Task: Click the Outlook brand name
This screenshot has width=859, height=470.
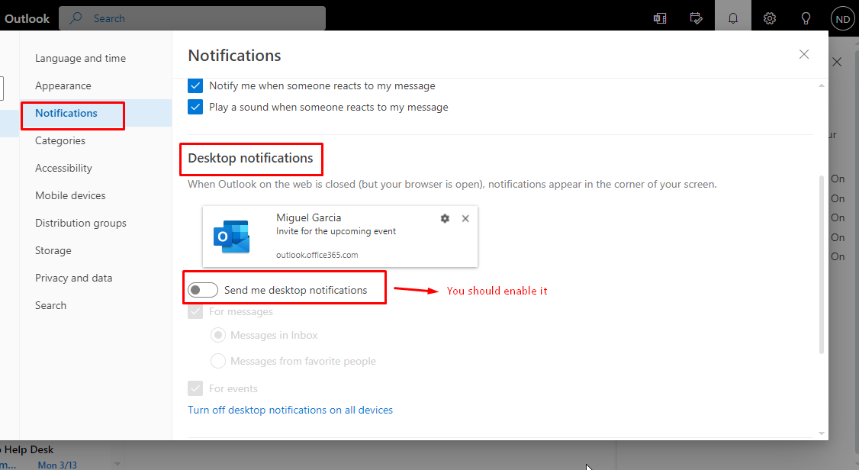Action: point(27,18)
